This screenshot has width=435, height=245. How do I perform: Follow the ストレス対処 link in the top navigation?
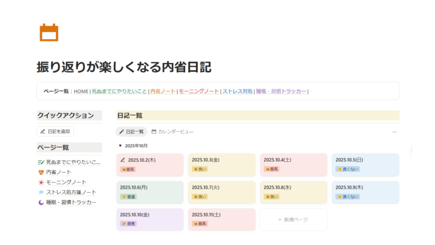click(x=237, y=91)
